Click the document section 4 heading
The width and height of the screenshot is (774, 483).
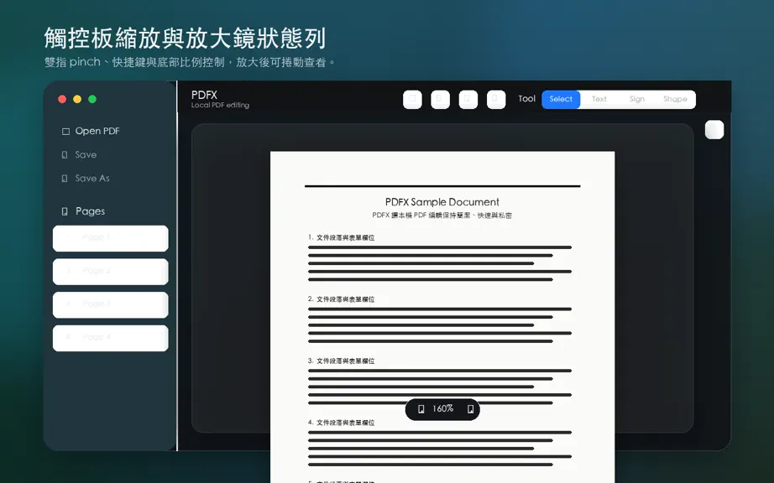pos(341,423)
